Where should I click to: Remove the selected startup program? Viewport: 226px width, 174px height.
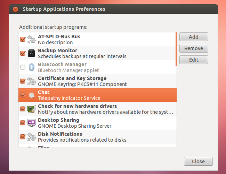(x=194, y=48)
